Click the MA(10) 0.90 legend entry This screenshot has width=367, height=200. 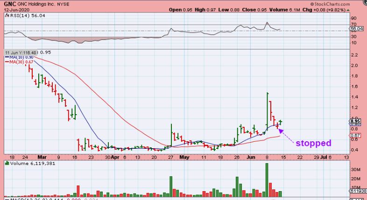[19, 57]
